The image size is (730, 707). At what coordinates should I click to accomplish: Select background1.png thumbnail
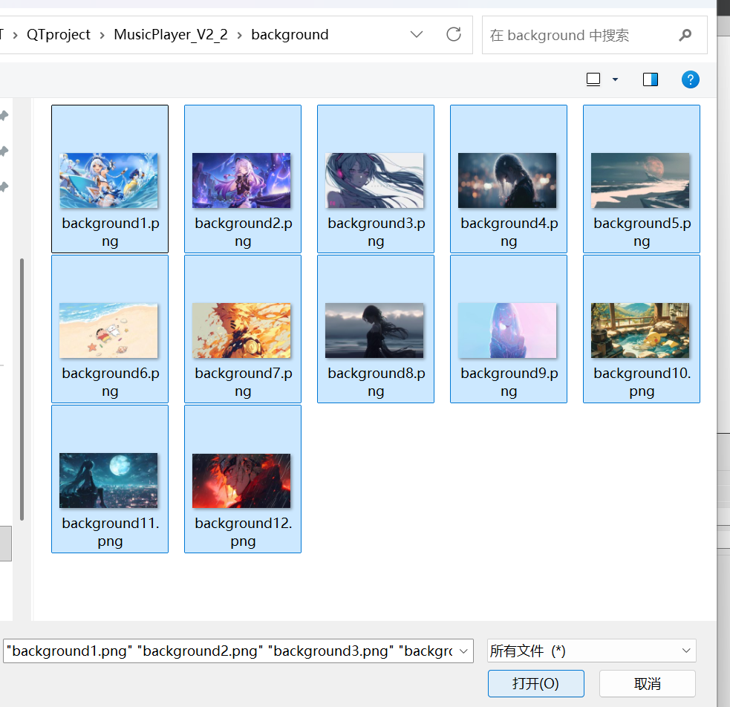point(108,180)
